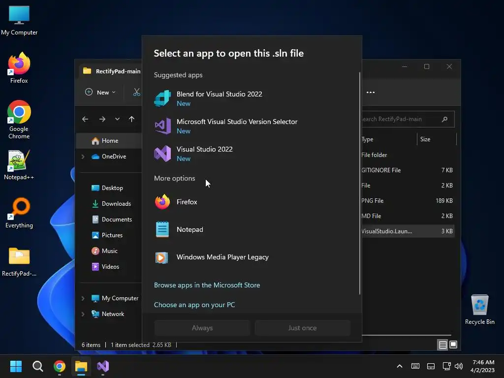Click the Always button
The width and height of the screenshot is (504, 378).
coord(202,328)
